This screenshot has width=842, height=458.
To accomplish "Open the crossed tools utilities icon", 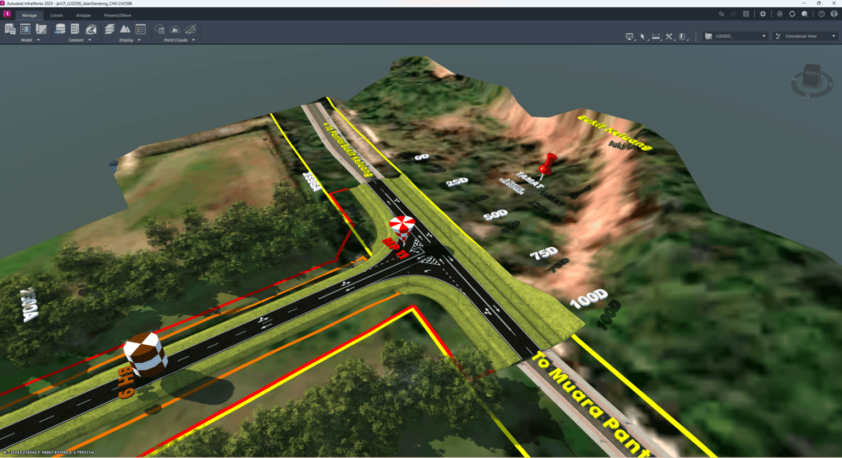I will (669, 37).
